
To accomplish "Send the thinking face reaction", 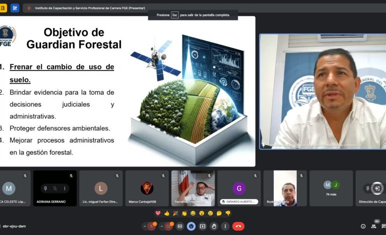I will (219, 213).
